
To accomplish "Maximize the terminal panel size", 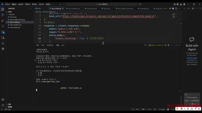I will 176,45.
